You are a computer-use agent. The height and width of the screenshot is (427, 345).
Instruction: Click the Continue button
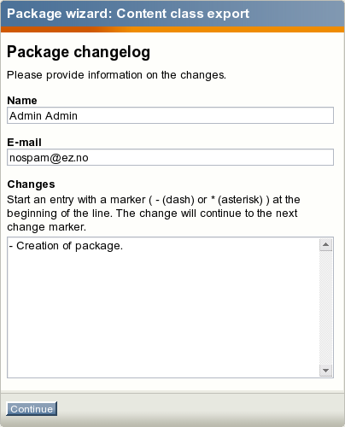coord(32,409)
